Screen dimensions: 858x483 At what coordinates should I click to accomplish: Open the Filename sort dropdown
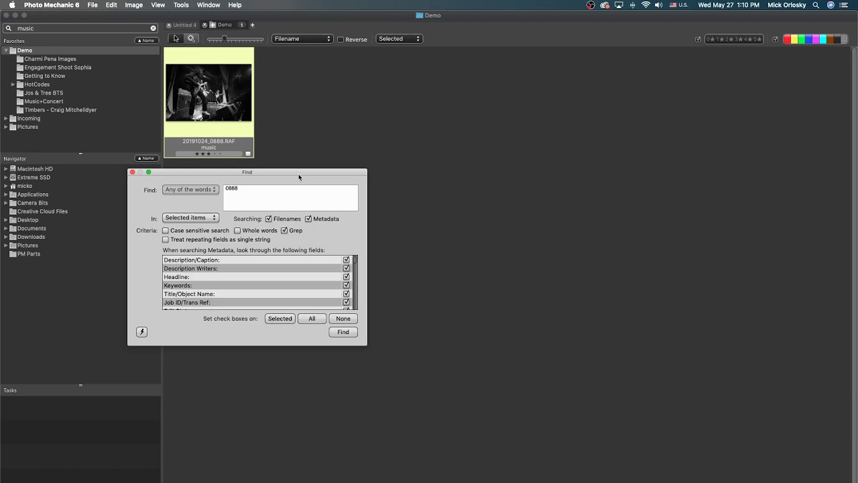tap(302, 39)
